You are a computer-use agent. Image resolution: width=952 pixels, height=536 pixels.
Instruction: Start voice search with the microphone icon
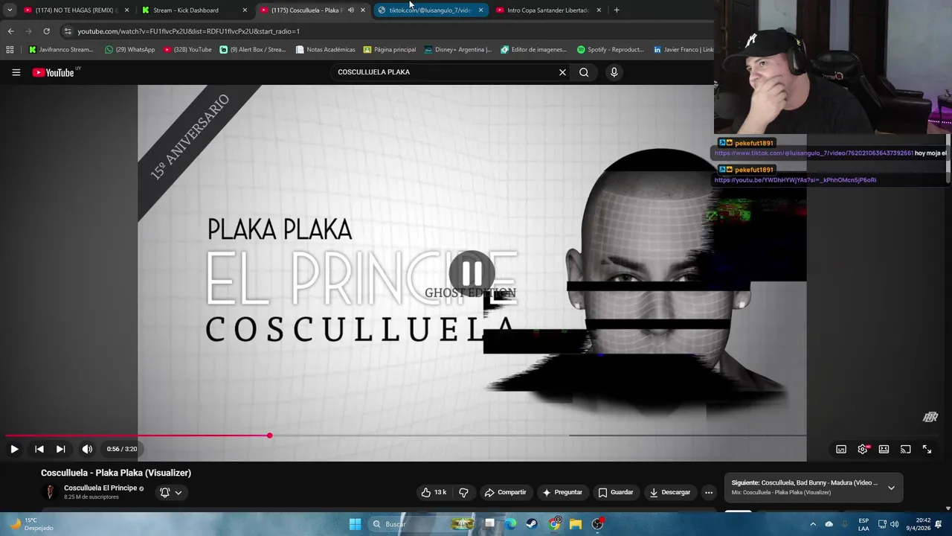click(x=614, y=72)
